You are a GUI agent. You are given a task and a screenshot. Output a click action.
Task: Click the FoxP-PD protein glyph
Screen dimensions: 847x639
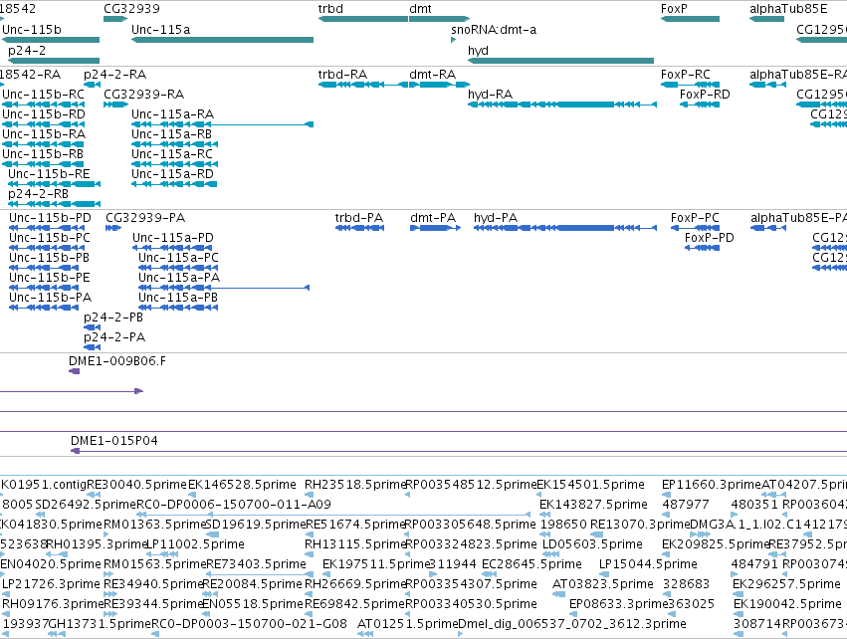point(703,248)
